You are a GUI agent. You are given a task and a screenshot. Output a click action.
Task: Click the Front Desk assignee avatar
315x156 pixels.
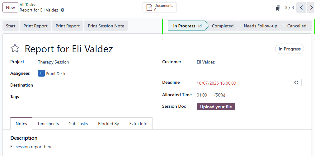pos(41,73)
